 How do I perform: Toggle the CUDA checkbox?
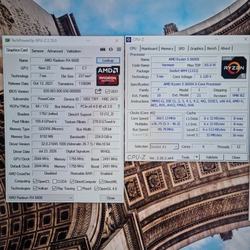point(55,181)
